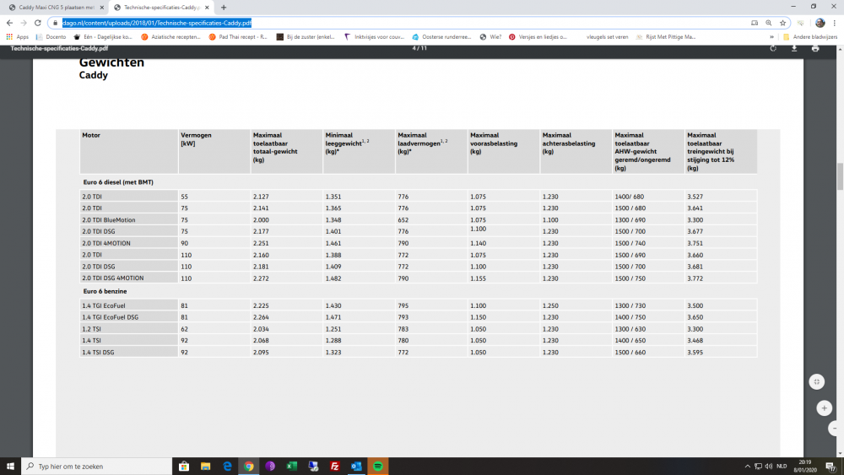Open Windows Start menu

tap(10, 466)
